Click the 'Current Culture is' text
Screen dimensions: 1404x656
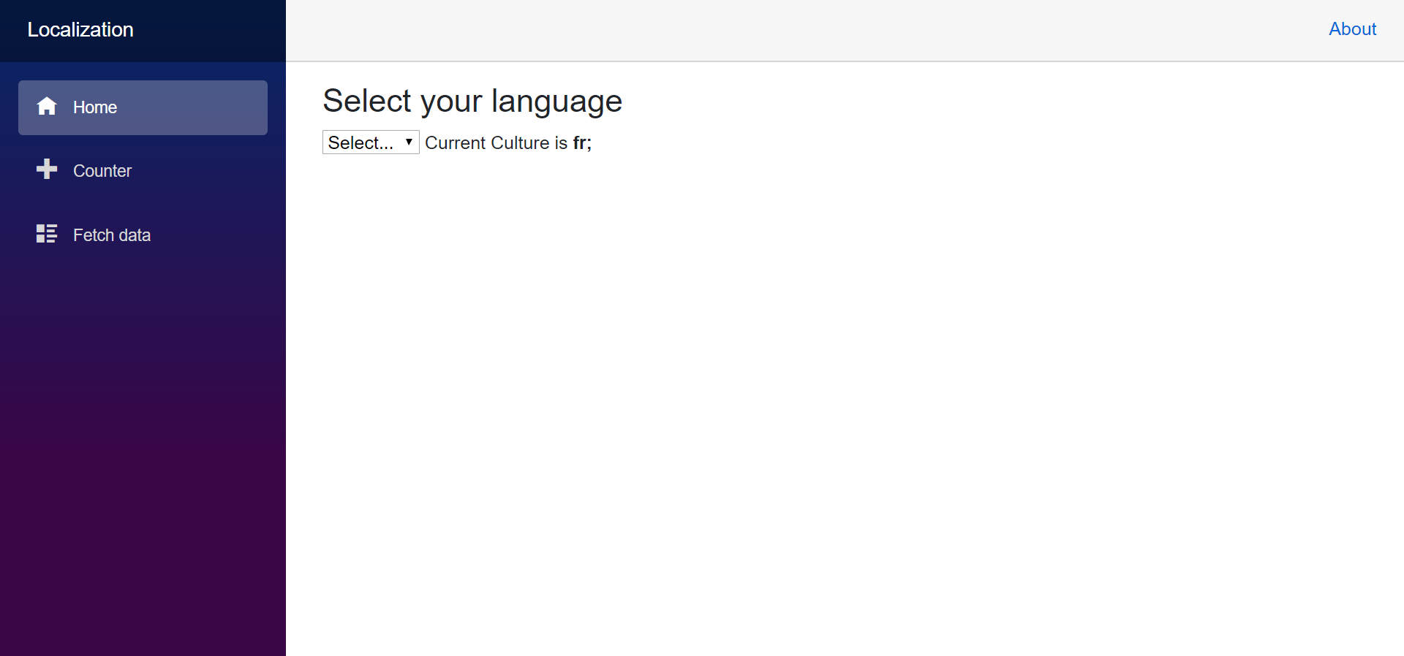[x=496, y=142]
